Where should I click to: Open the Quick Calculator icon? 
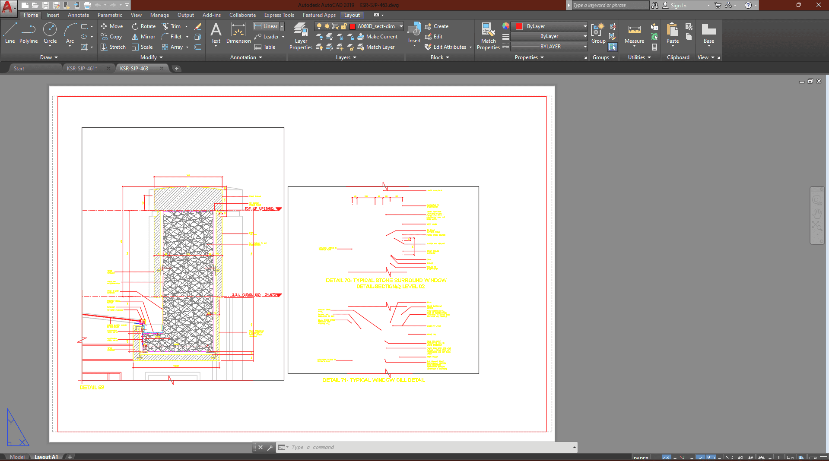click(654, 47)
